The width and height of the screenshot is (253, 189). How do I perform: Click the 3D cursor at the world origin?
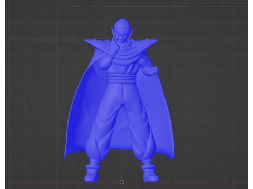click(x=122, y=182)
